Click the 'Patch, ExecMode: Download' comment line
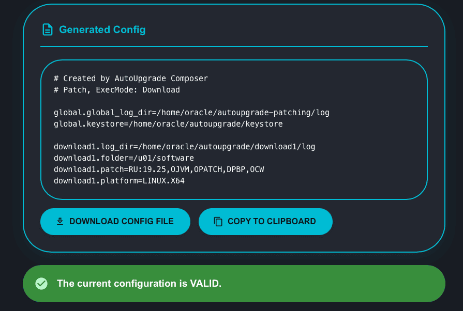463x311 pixels. point(117,90)
